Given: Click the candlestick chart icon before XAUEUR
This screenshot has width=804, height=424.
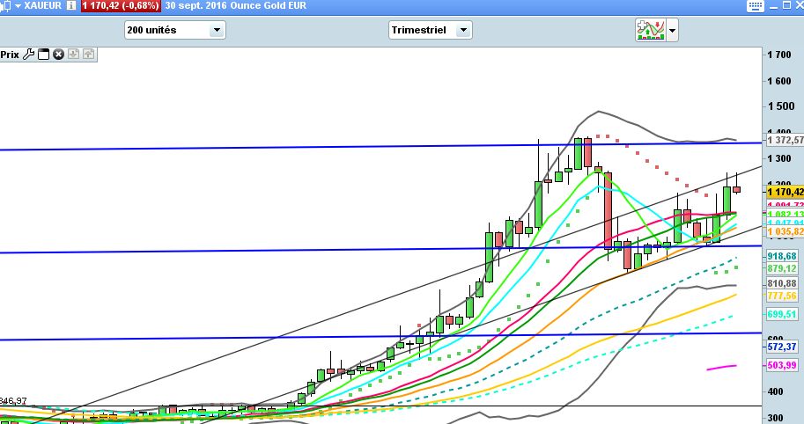Looking at the screenshot, I should click(x=4, y=6).
